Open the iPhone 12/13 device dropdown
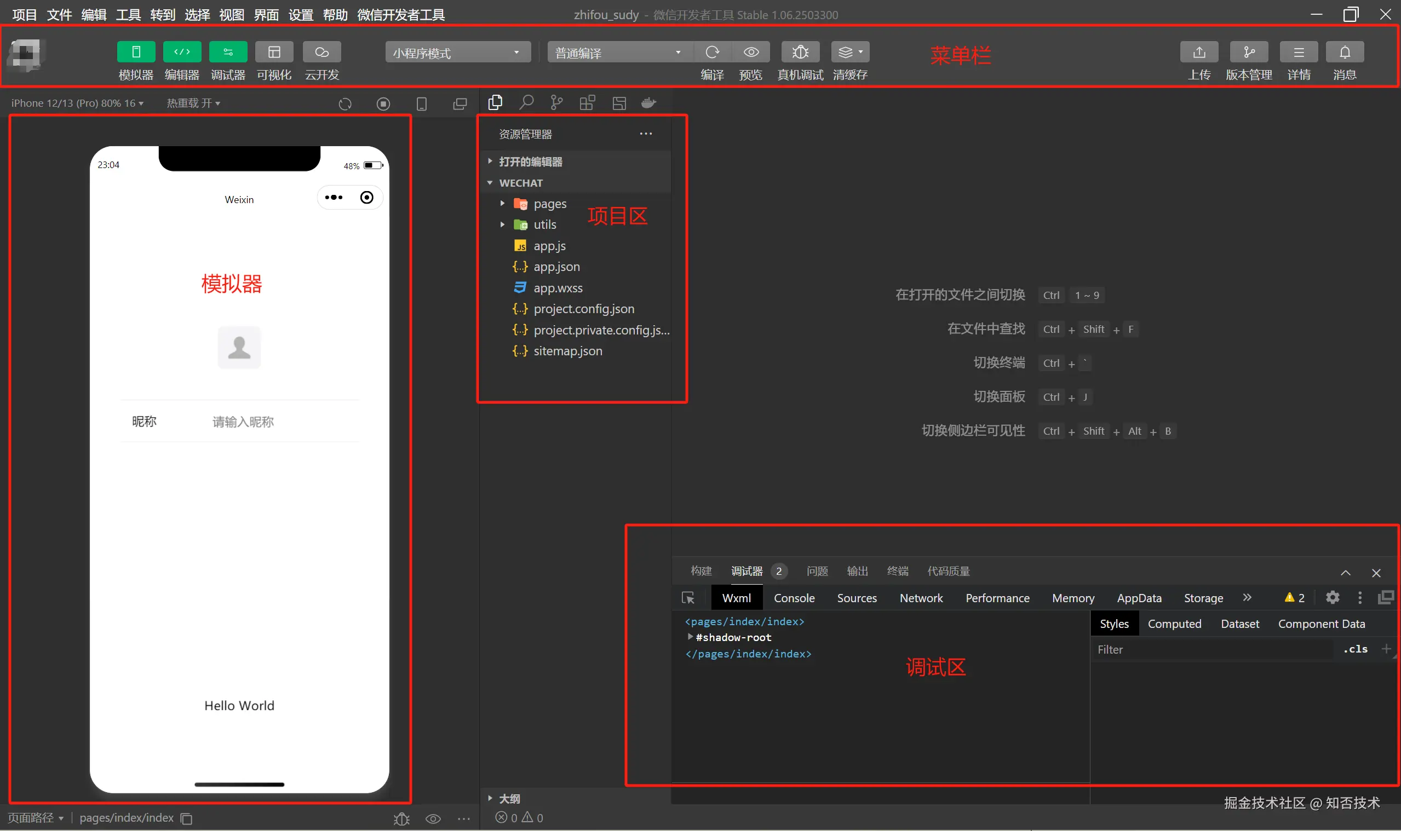The height and width of the screenshot is (831, 1401). pyautogui.click(x=77, y=103)
